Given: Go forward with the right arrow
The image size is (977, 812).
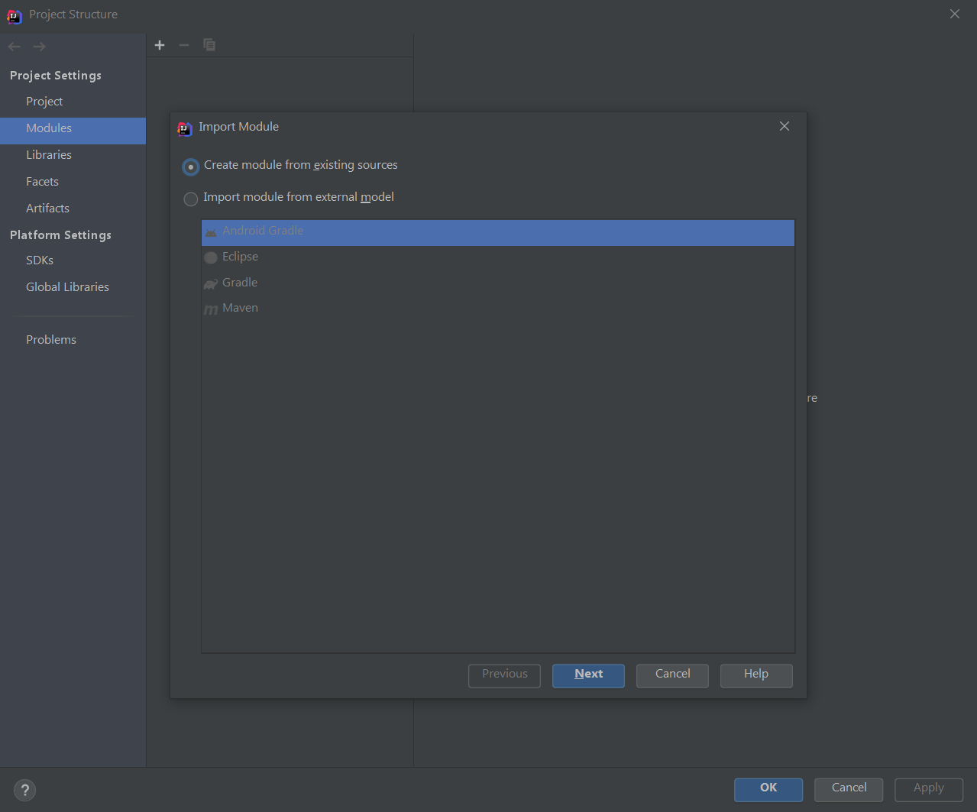Looking at the screenshot, I should coord(40,47).
